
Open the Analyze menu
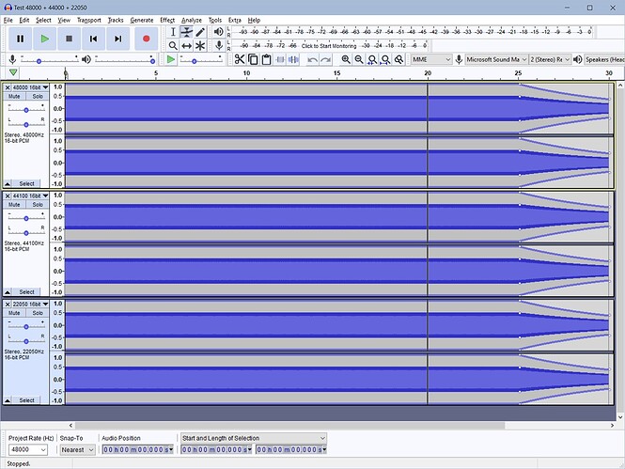tap(192, 20)
